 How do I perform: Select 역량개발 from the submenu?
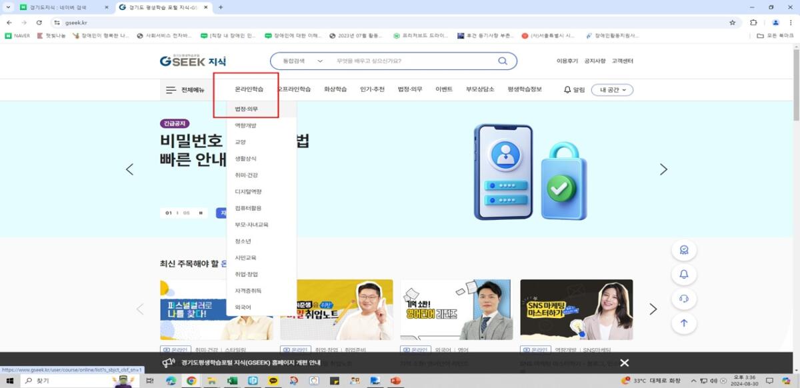245,125
